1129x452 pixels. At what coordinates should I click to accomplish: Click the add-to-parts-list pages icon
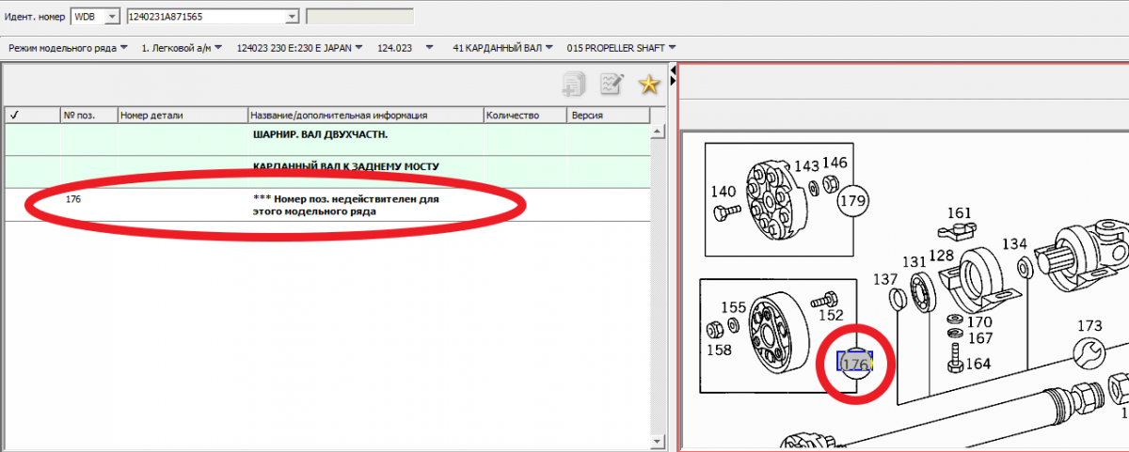click(x=574, y=85)
